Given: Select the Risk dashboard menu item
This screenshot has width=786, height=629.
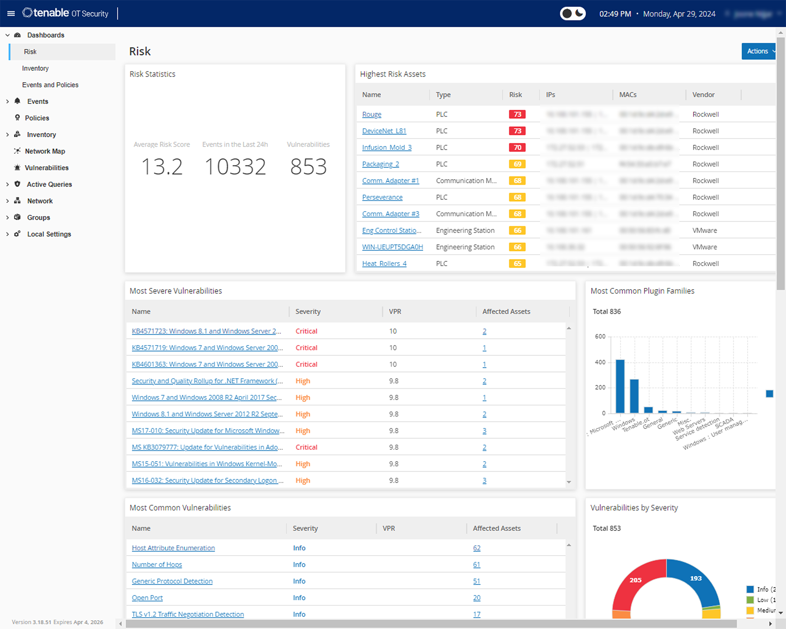Looking at the screenshot, I should click(x=30, y=52).
